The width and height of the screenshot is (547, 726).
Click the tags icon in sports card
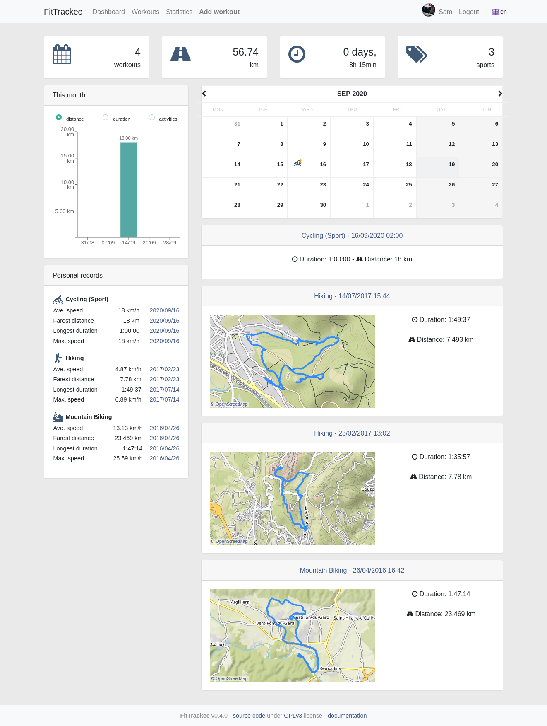click(417, 54)
